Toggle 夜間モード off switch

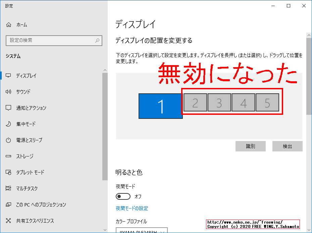[123, 196]
